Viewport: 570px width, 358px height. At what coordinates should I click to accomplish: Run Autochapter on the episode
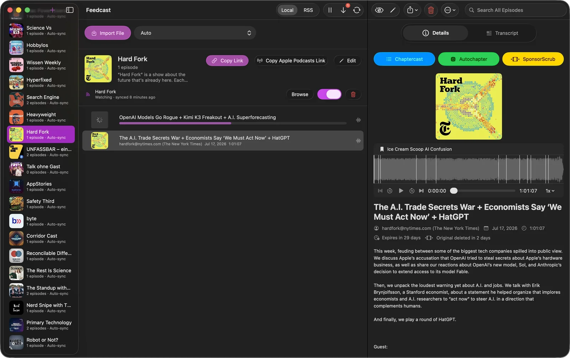point(468,59)
